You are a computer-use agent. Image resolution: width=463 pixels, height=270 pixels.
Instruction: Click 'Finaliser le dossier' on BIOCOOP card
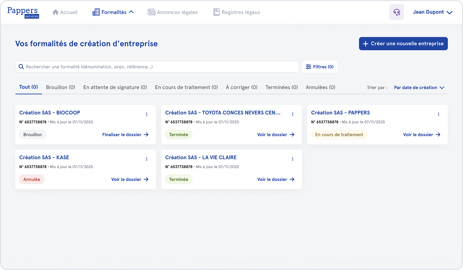[x=125, y=135]
